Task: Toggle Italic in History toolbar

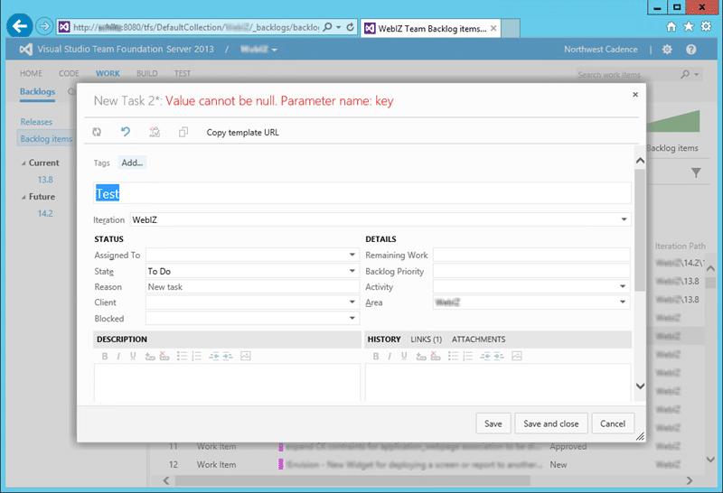Action: [x=390, y=356]
